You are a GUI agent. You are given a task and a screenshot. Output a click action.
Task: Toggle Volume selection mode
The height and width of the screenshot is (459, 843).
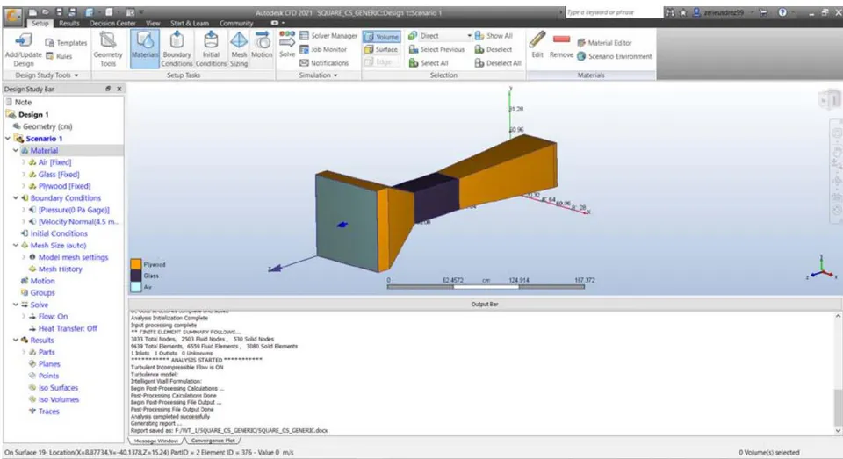point(382,36)
